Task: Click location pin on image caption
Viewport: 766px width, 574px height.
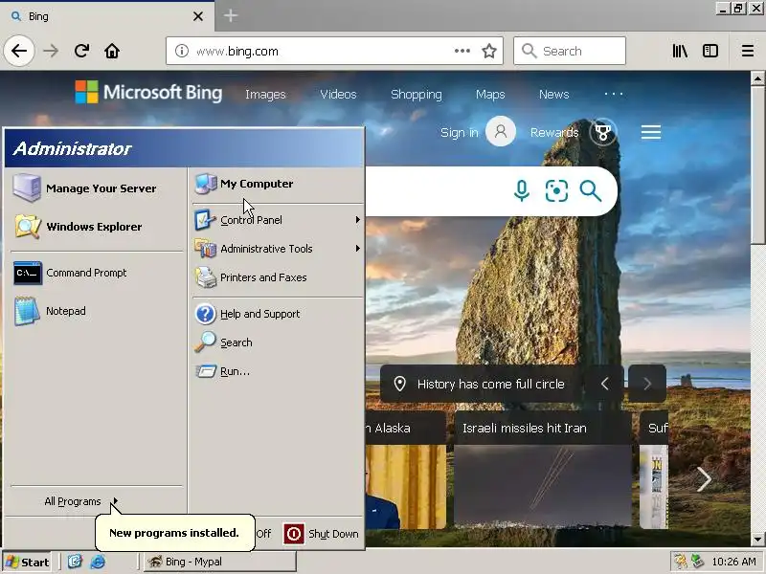Action: [x=399, y=384]
